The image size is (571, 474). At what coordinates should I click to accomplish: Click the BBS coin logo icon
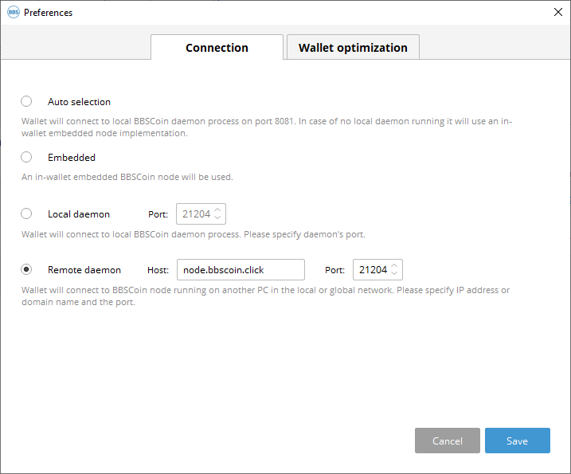click(13, 13)
